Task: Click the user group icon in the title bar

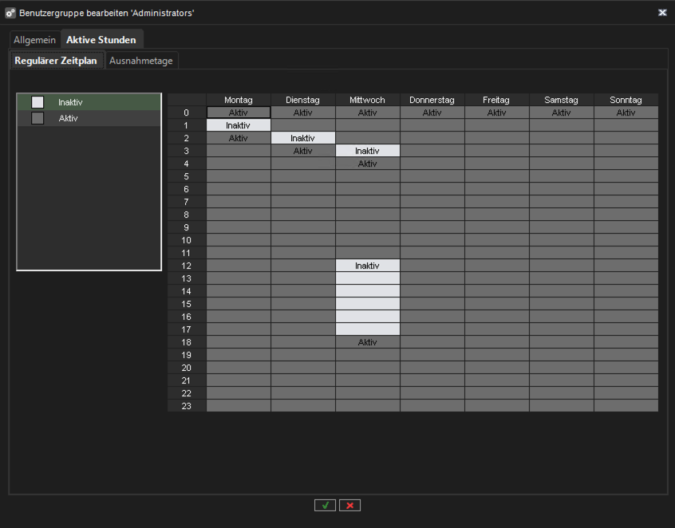Action: click(x=9, y=13)
